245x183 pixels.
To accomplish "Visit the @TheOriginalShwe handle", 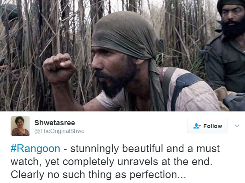I will pos(59,131).
